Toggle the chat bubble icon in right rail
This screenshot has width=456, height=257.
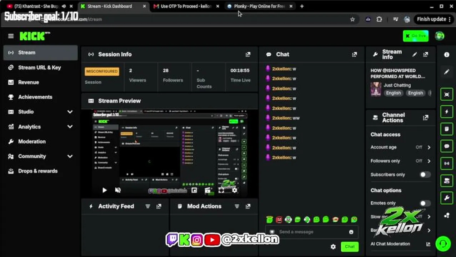(x=447, y=146)
